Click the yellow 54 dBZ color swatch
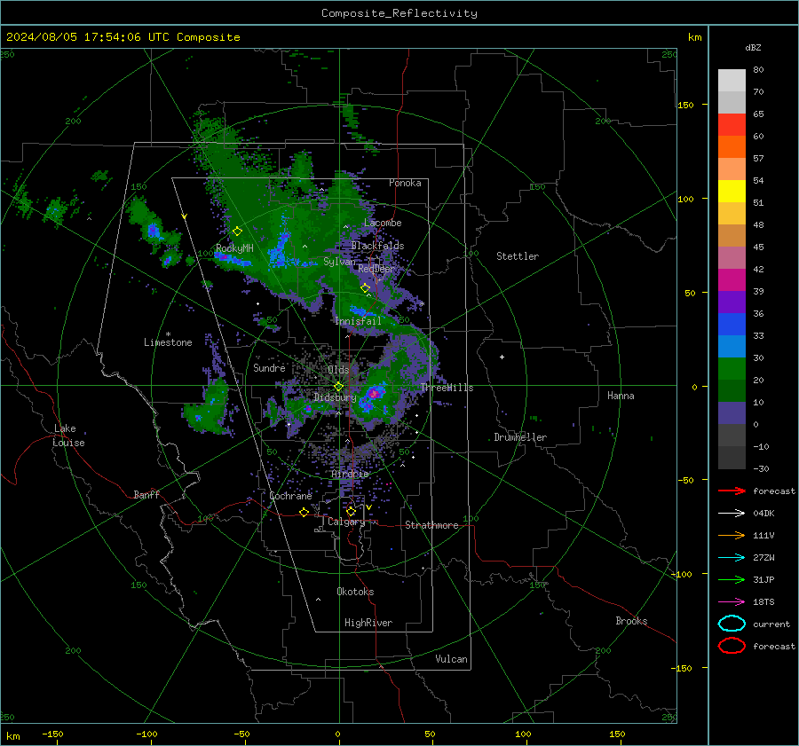 732,191
